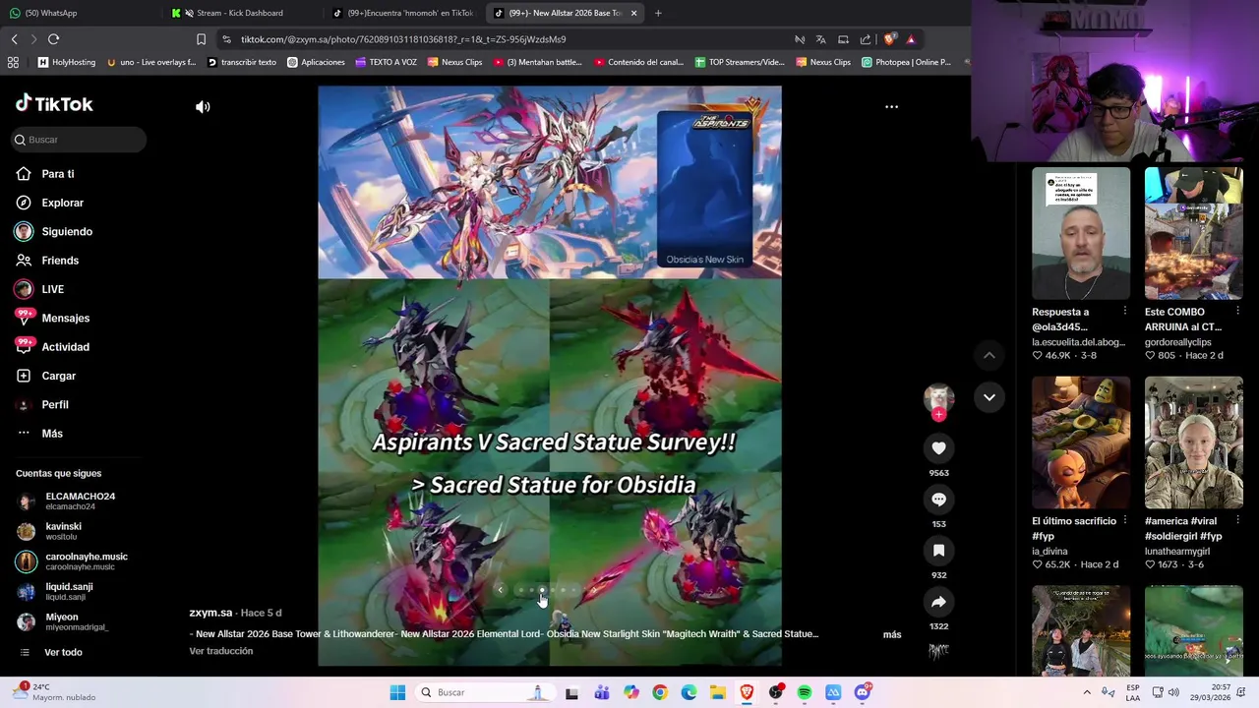Open the weather widget showing 24°C
The height and width of the screenshot is (708, 1259).
[x=54, y=692]
